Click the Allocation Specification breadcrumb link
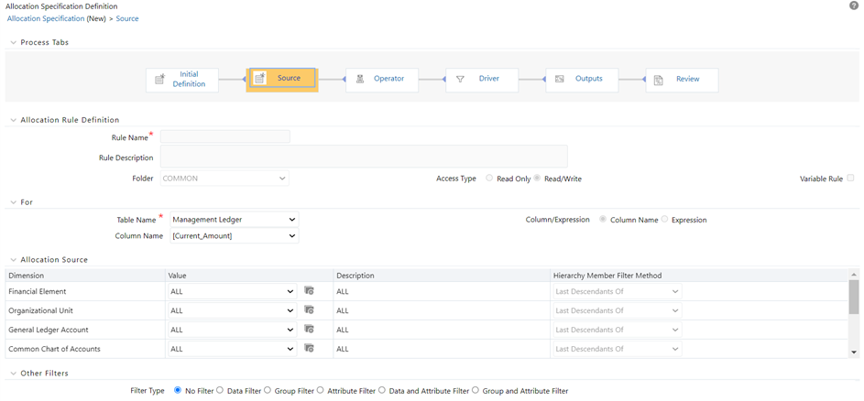This screenshot has width=864, height=401. pyautogui.click(x=46, y=18)
